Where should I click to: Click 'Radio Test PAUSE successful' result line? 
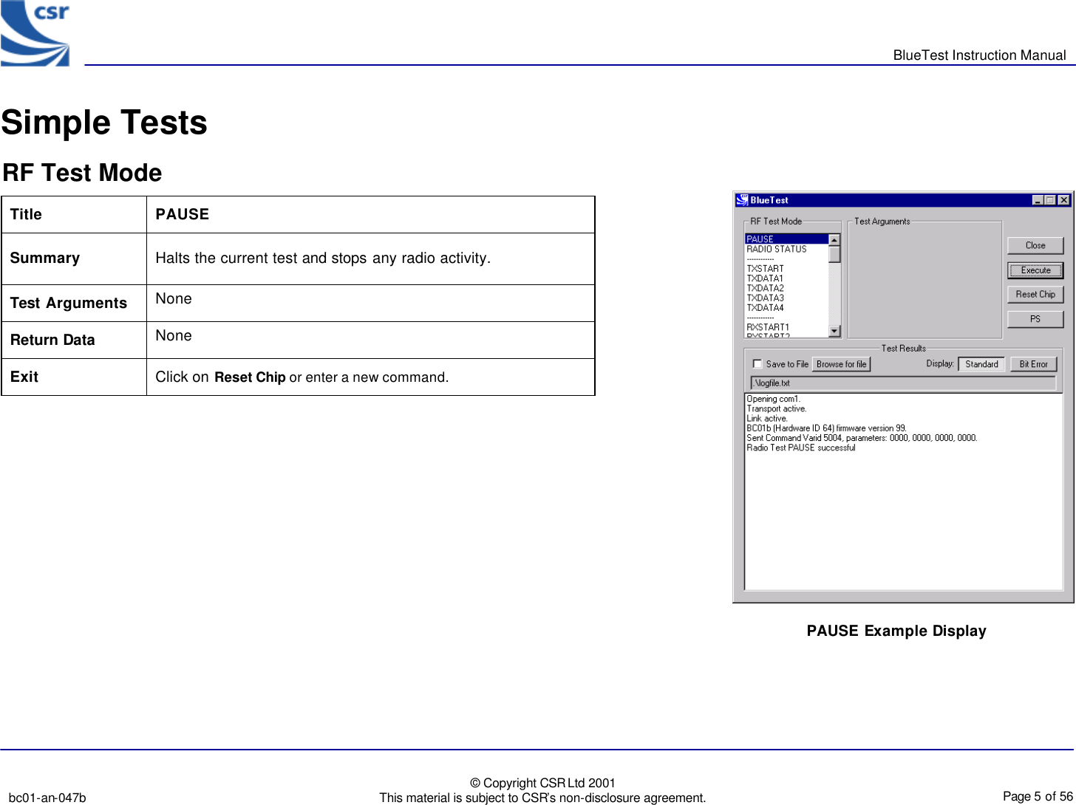click(x=800, y=448)
